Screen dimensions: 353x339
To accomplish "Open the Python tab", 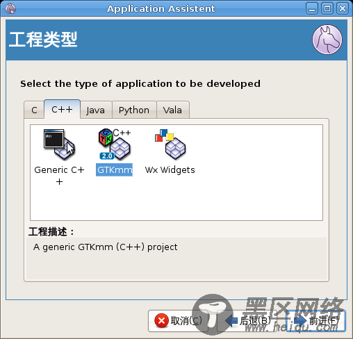I will tap(134, 110).
